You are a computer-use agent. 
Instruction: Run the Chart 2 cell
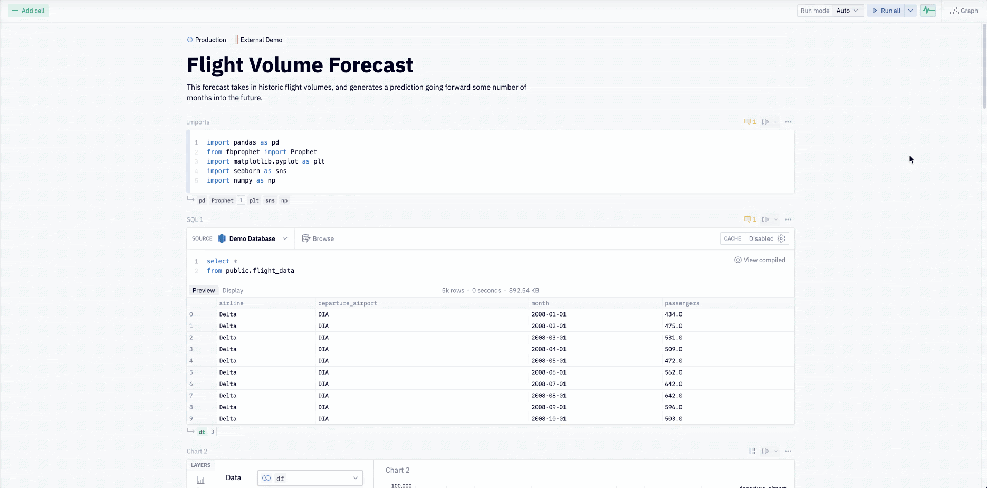point(765,451)
